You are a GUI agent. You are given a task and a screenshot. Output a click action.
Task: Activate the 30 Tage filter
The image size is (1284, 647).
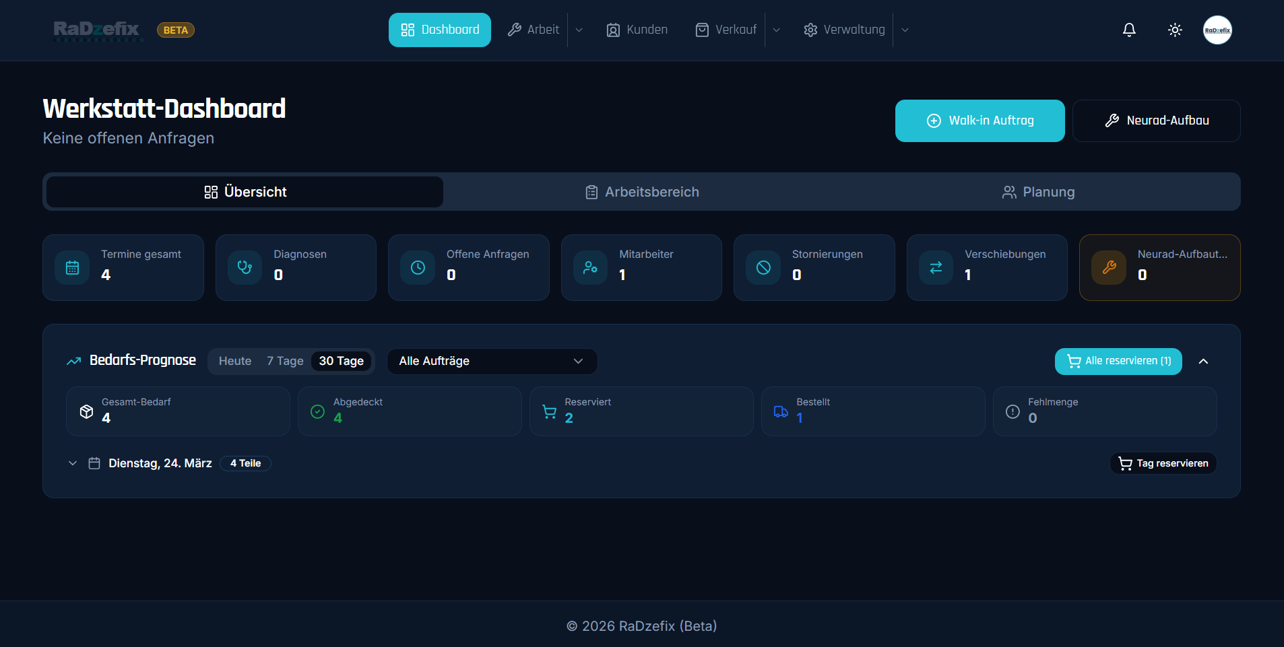pos(342,361)
